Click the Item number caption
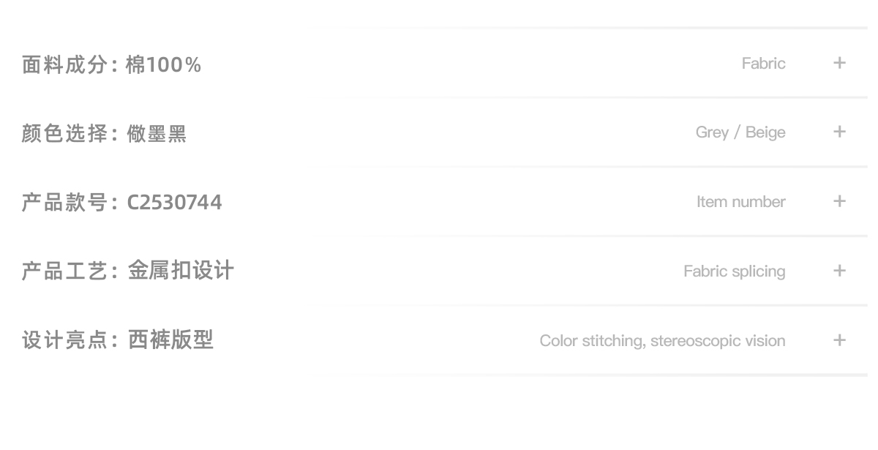 tap(740, 202)
